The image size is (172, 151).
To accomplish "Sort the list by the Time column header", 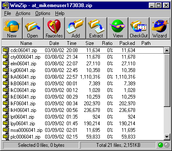I will pos(72,43).
